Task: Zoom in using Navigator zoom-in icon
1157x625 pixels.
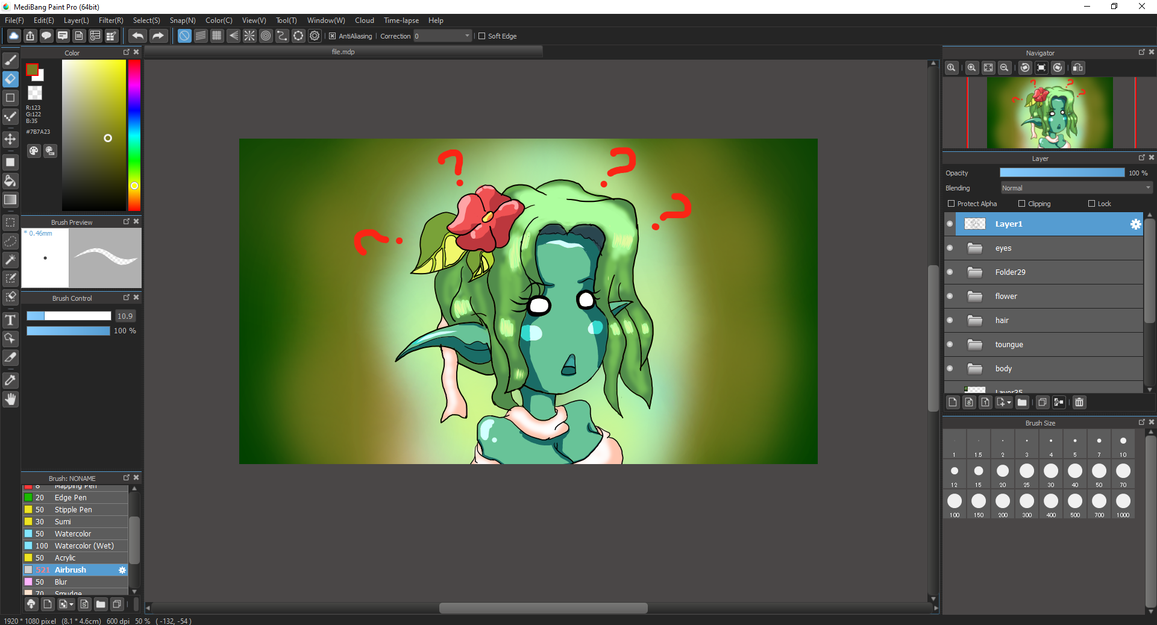Action: pos(972,68)
